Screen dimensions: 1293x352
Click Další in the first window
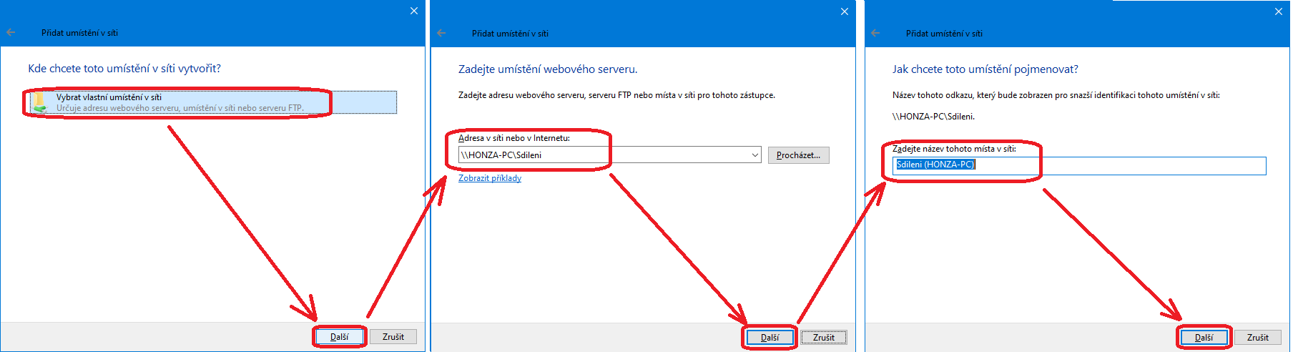pyautogui.click(x=340, y=336)
